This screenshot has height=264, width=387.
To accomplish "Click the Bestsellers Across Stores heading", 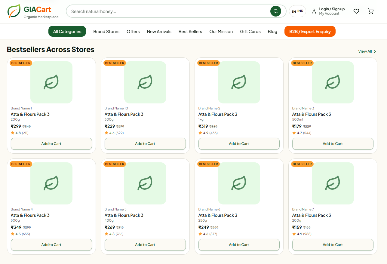I will [x=51, y=49].
